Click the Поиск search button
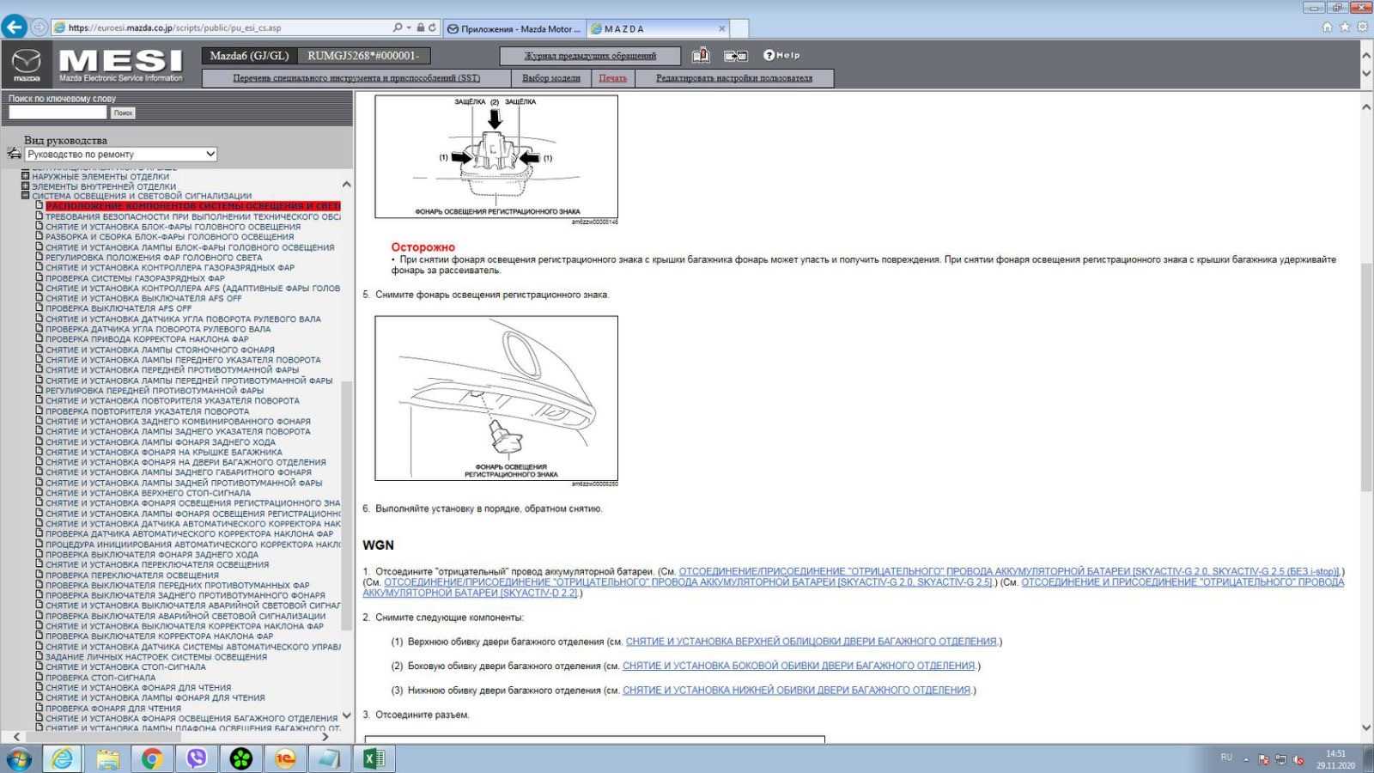Viewport: 1374px width, 773px height. point(123,113)
